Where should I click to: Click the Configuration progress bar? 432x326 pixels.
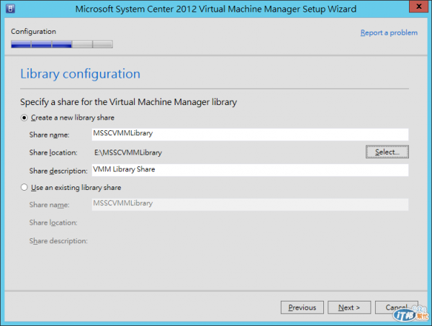62,44
